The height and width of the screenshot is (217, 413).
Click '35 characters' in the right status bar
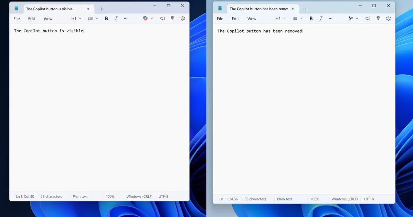click(x=255, y=199)
